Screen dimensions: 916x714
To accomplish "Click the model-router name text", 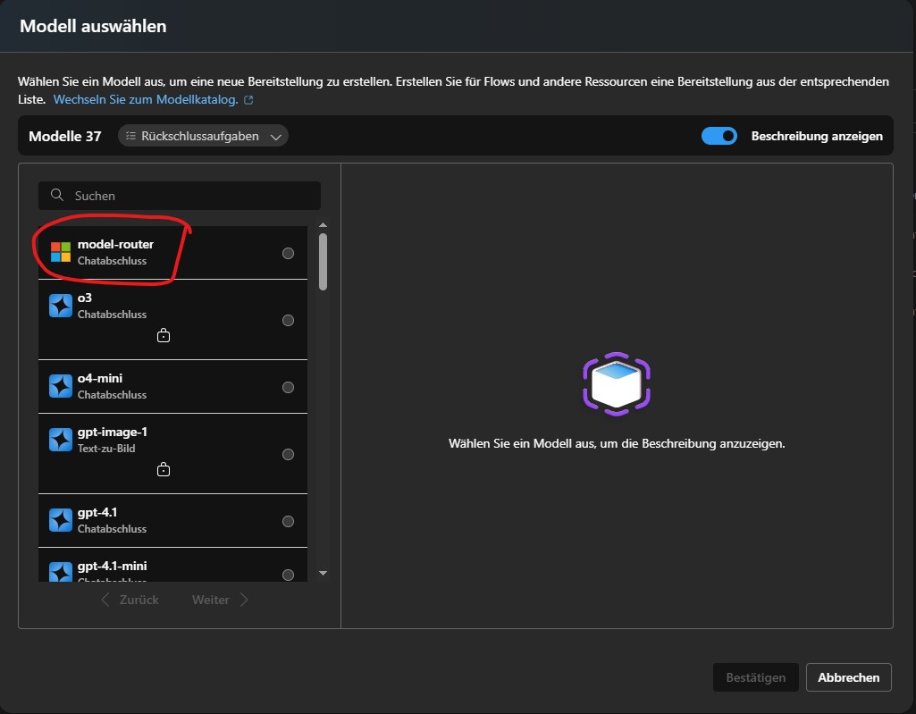I will pos(115,244).
